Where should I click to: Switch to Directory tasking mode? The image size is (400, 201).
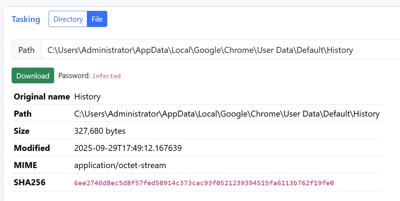pos(68,19)
